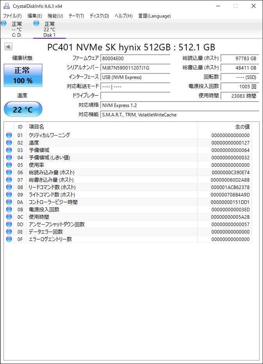This screenshot has height=364, width=263.
Task: Click status icon for アンセーフシャットダウン回数 row
Action: (9, 224)
